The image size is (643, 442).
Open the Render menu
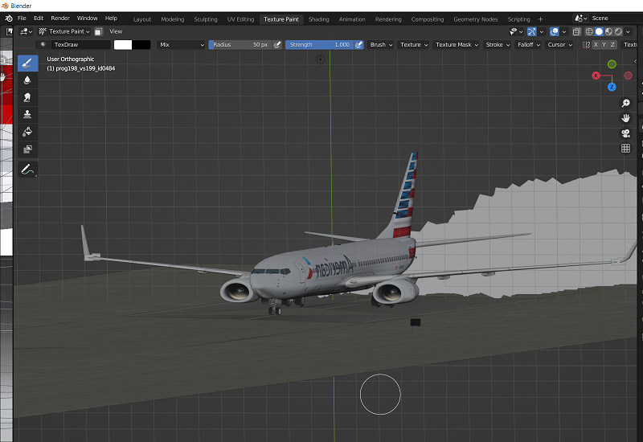click(60, 18)
